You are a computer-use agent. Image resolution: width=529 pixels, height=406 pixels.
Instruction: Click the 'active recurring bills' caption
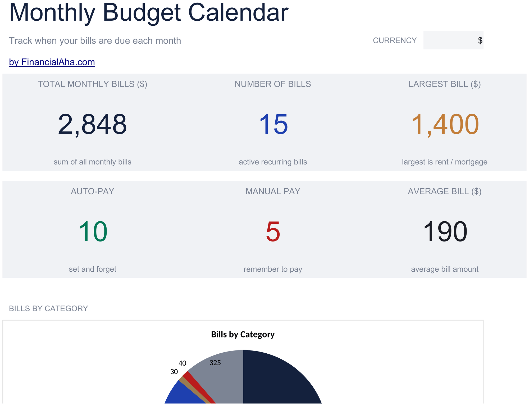(273, 162)
